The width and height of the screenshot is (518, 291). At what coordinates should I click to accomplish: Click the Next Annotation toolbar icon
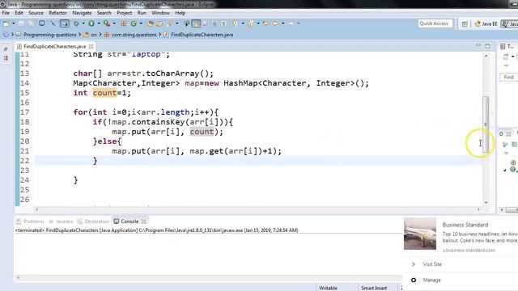tap(236, 23)
